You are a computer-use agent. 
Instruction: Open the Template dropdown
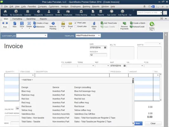(x=99, y=36)
